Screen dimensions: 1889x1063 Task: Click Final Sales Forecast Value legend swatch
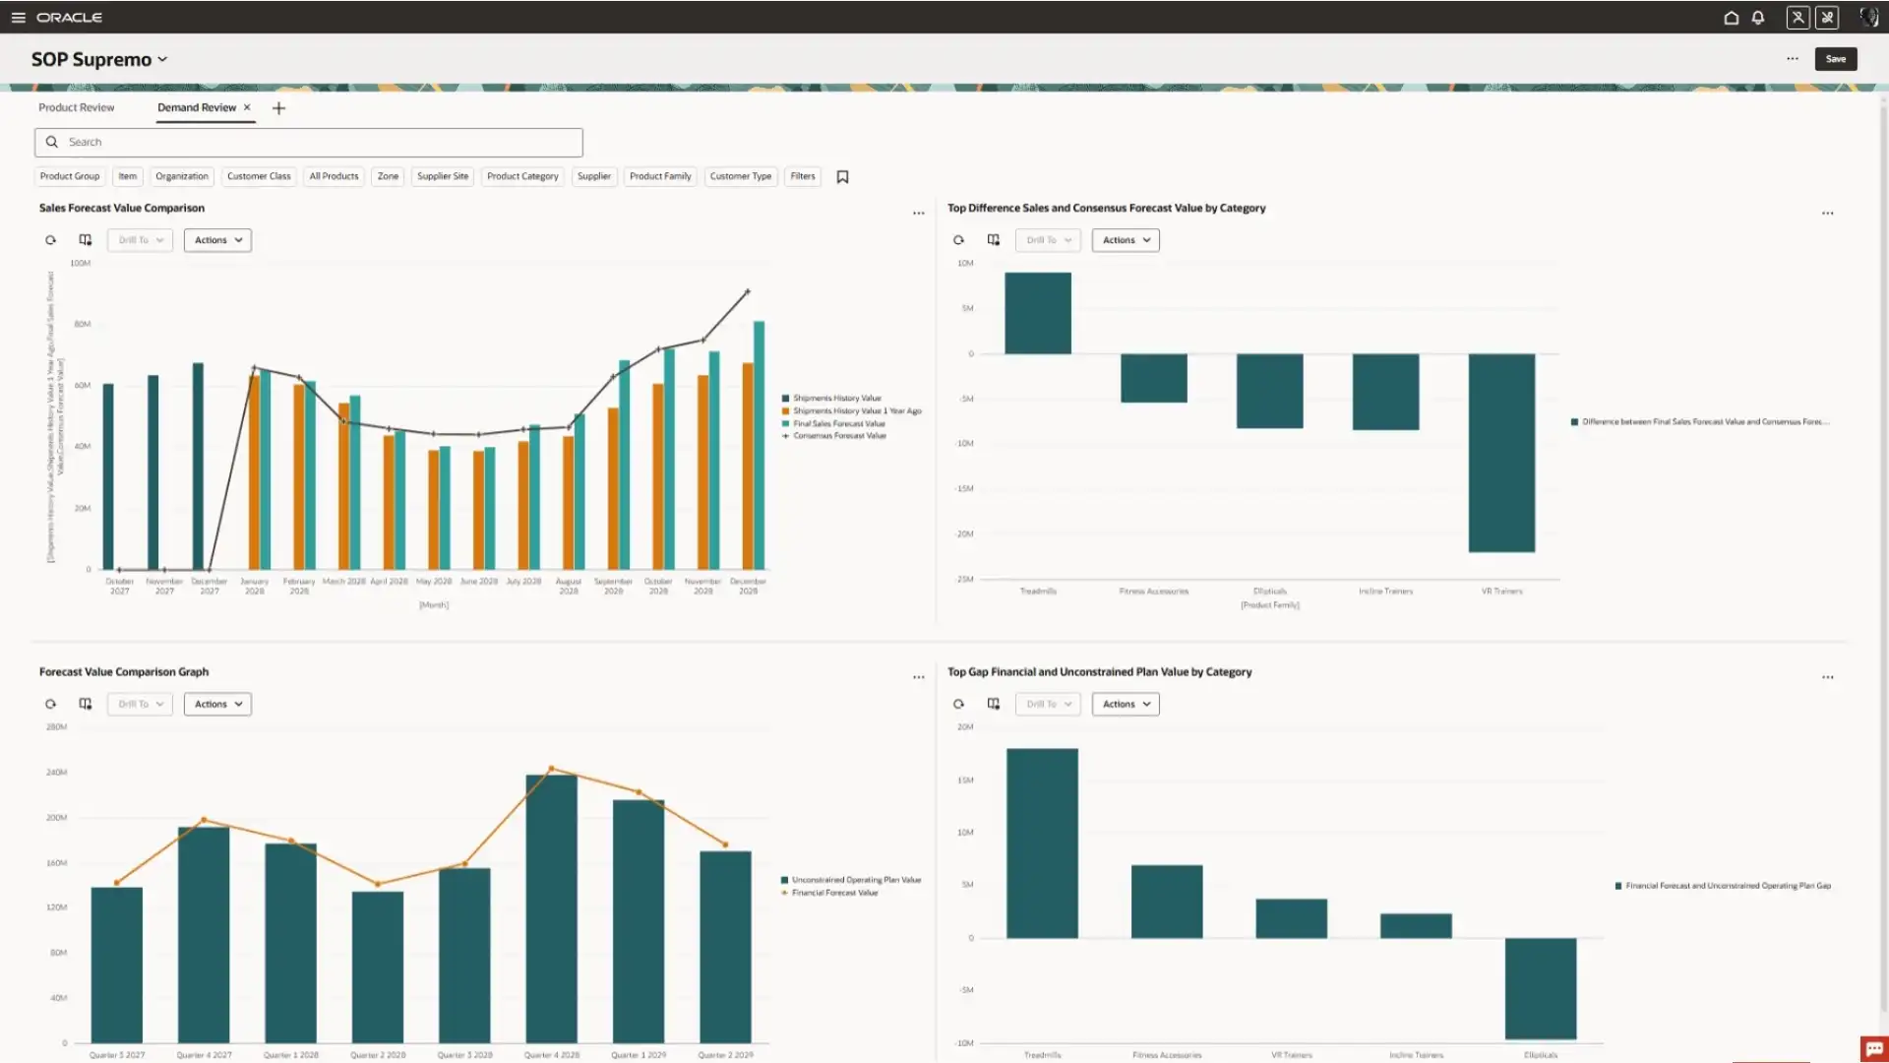785,423
